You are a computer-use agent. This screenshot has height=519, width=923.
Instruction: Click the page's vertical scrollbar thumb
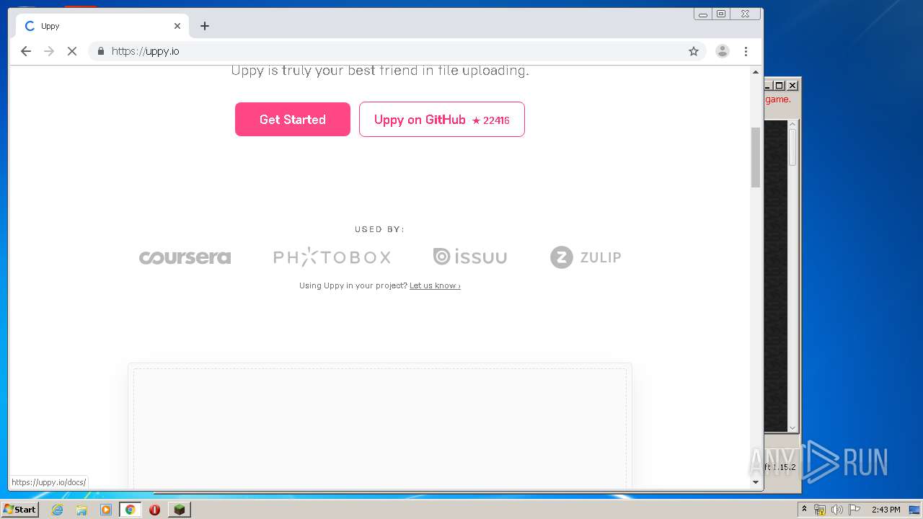[756, 157]
